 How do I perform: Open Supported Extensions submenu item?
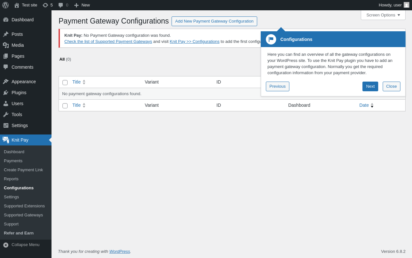[24, 206]
